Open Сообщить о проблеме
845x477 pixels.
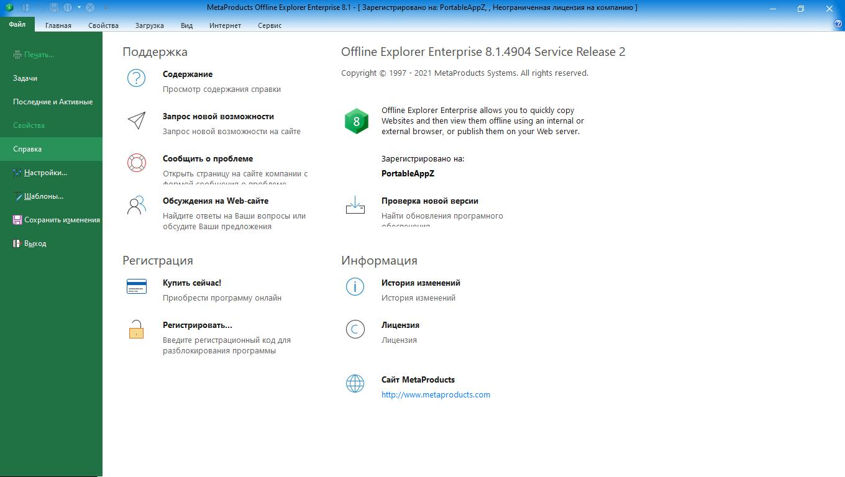tap(208, 158)
